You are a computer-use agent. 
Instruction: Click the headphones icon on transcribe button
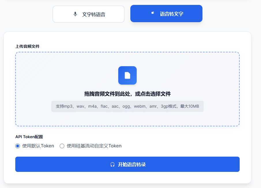112,164
